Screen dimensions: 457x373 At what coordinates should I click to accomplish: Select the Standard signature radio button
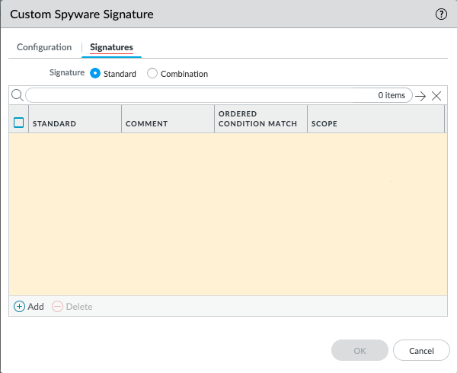click(x=95, y=74)
